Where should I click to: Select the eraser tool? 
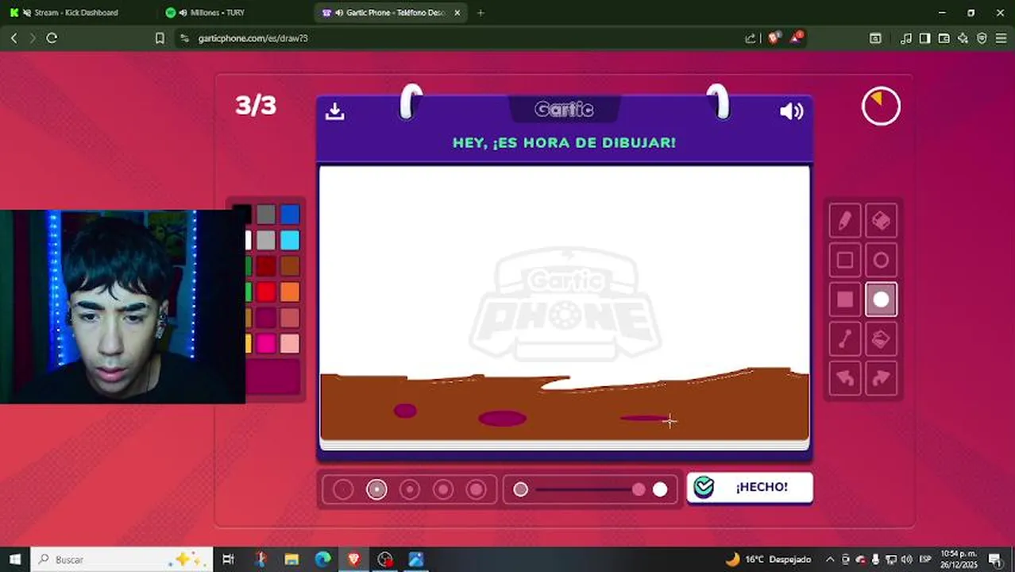[881, 221]
